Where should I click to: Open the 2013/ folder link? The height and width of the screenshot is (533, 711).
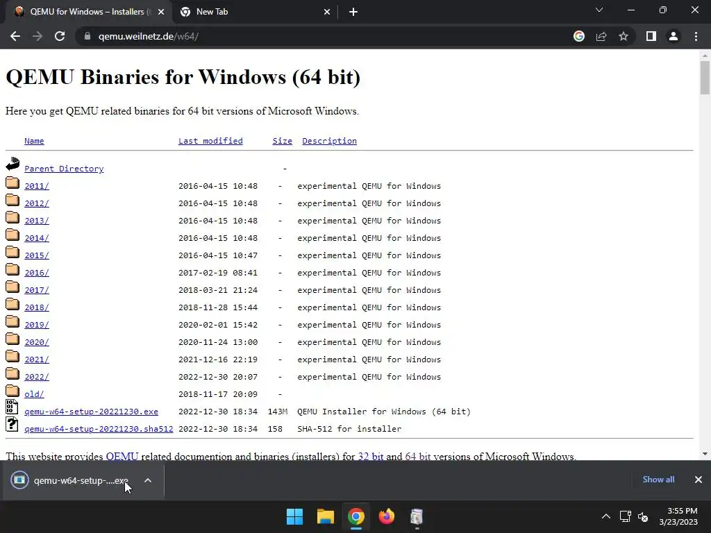[x=37, y=221]
